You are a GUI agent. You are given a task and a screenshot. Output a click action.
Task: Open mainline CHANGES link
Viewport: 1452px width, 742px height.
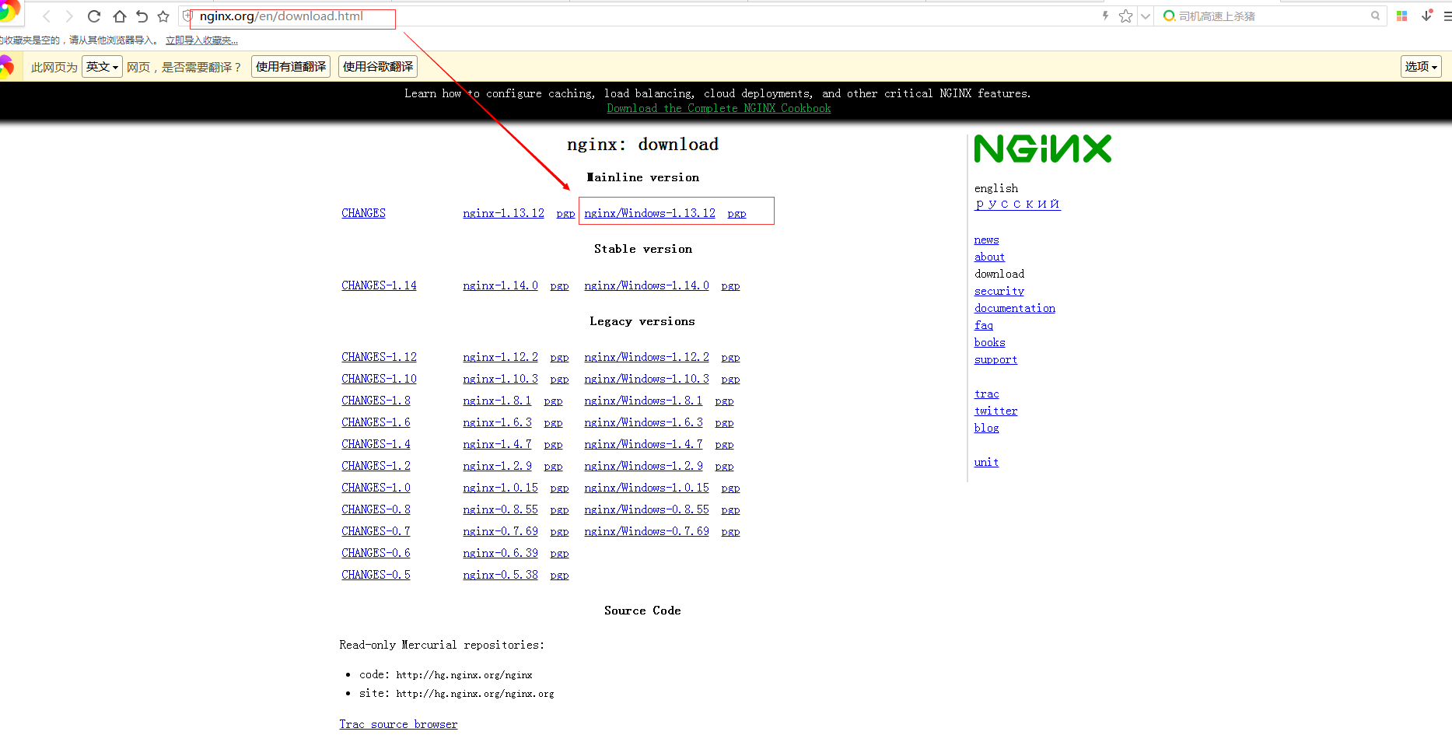click(363, 213)
